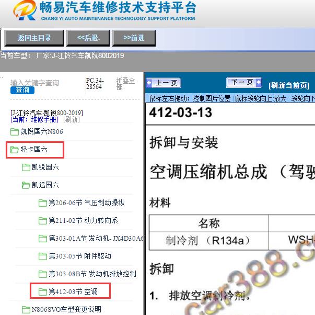Open N806SVO车型变更说明 tree item

pos(66,309)
